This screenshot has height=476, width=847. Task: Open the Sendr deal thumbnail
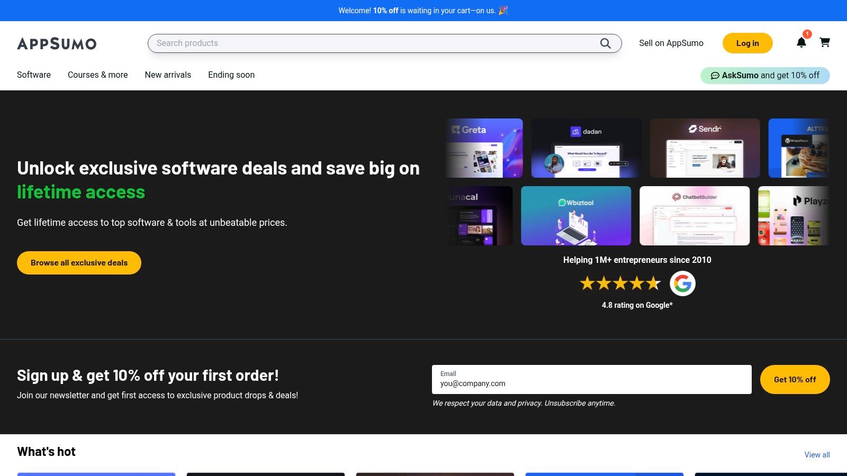tap(705, 148)
